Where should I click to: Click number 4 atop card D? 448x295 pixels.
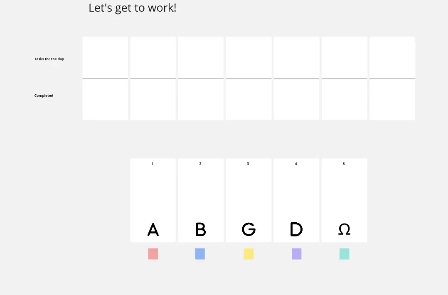tap(296, 164)
